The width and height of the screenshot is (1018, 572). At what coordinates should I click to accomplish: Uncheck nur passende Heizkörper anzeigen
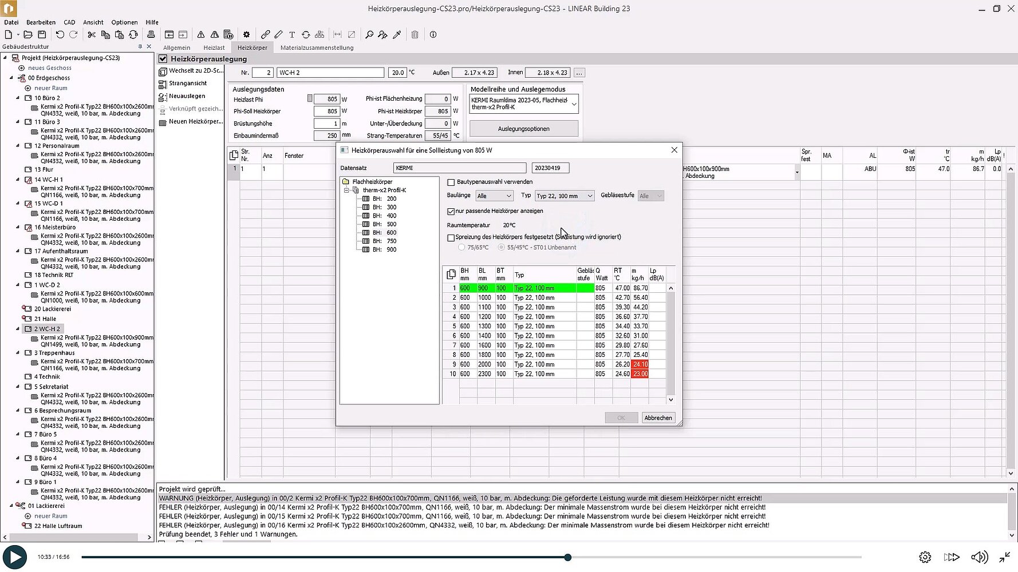[451, 212]
